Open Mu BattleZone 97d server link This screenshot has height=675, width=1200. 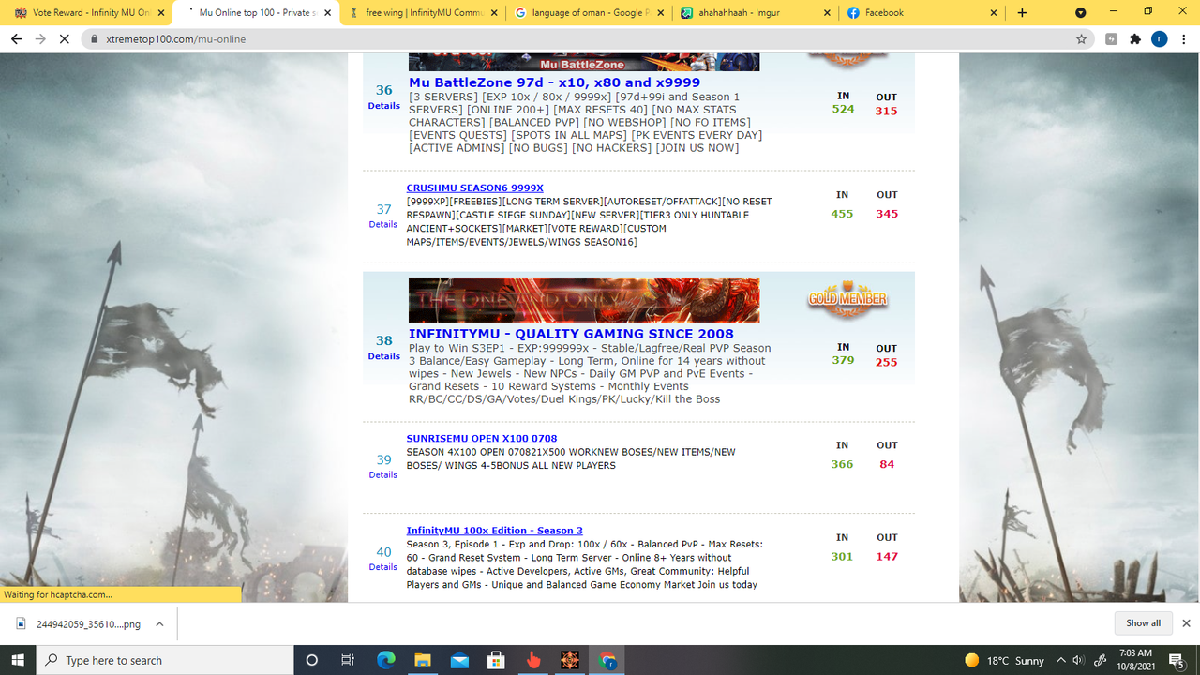pos(554,82)
